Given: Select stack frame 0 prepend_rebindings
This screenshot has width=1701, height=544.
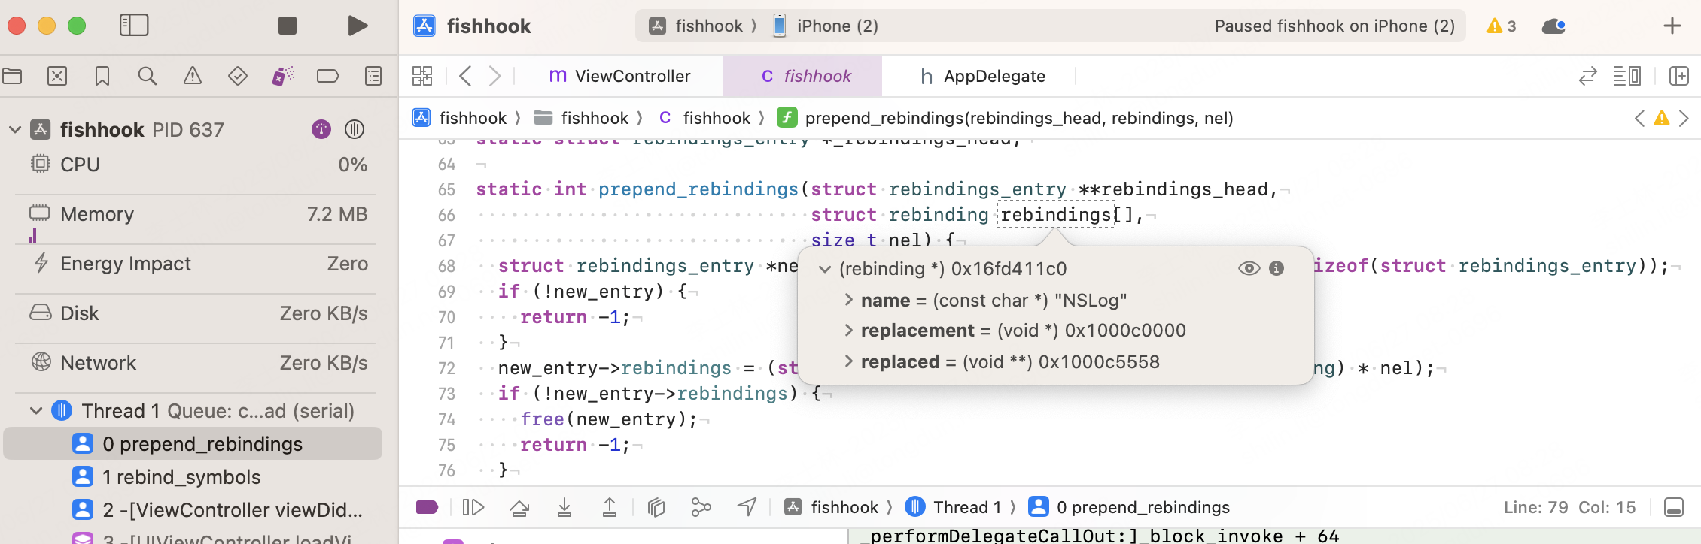Looking at the screenshot, I should click(x=193, y=444).
